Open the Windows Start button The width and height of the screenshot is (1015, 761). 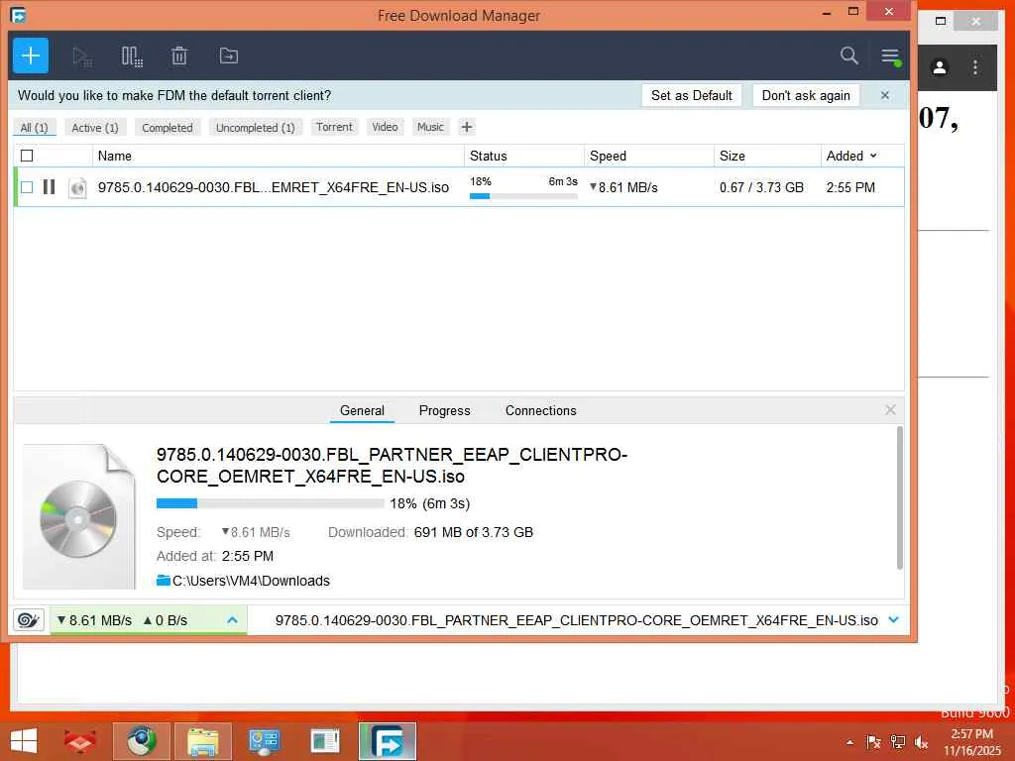[24, 741]
